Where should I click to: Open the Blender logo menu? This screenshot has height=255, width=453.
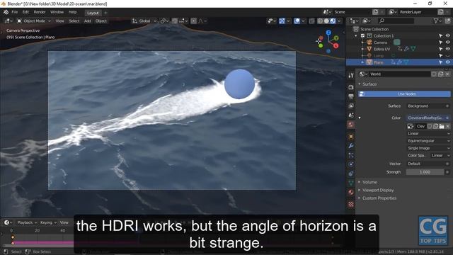(6, 12)
